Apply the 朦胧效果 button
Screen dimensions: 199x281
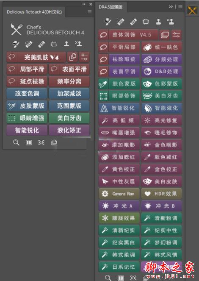pyautogui.click(x=119, y=218)
